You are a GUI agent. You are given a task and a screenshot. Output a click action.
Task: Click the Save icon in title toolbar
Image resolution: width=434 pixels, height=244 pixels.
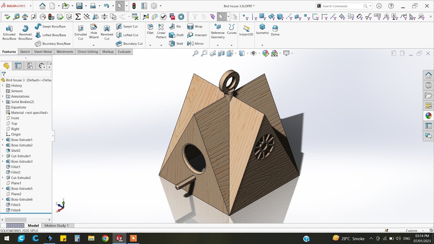pyautogui.click(x=79, y=6)
